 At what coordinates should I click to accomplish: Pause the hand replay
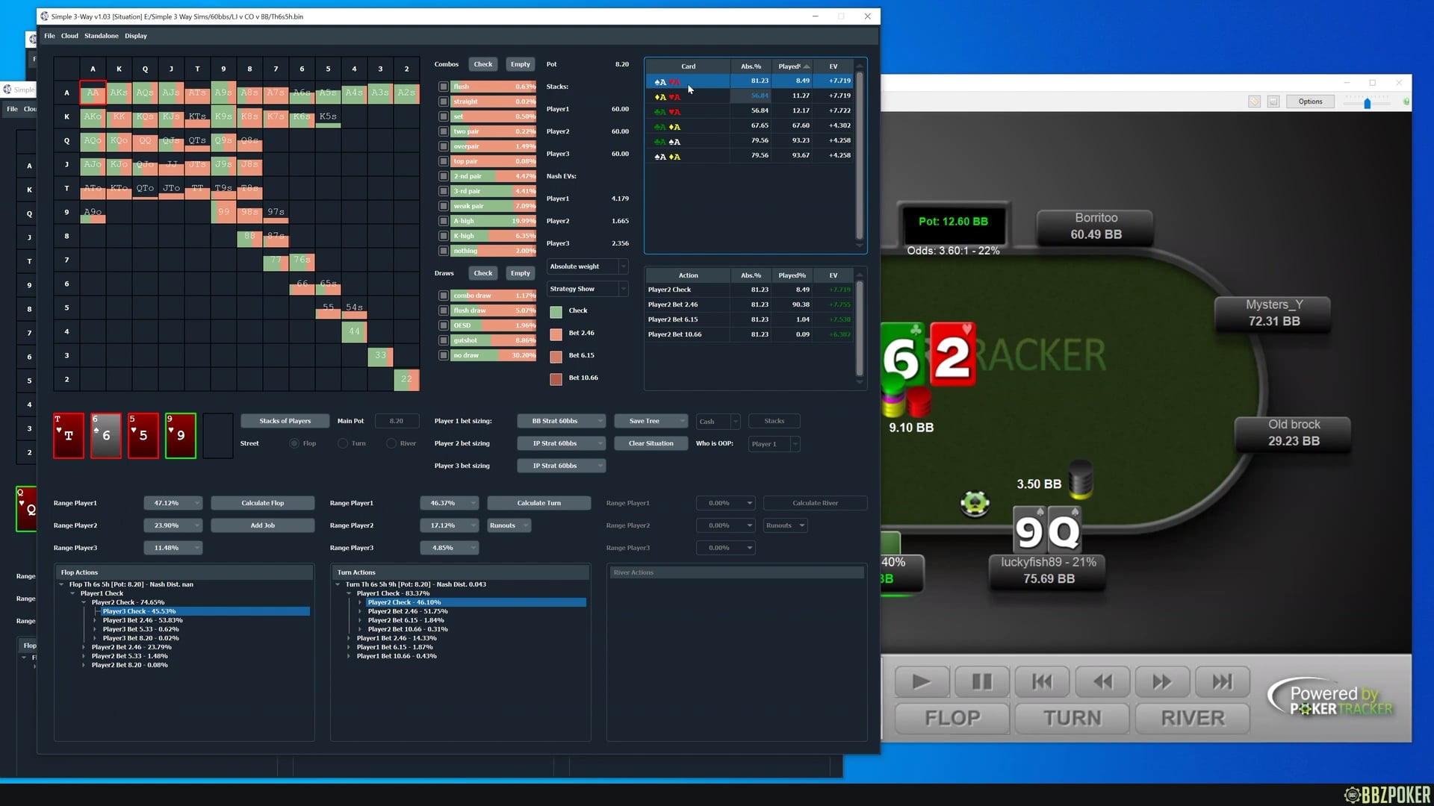pos(981,681)
